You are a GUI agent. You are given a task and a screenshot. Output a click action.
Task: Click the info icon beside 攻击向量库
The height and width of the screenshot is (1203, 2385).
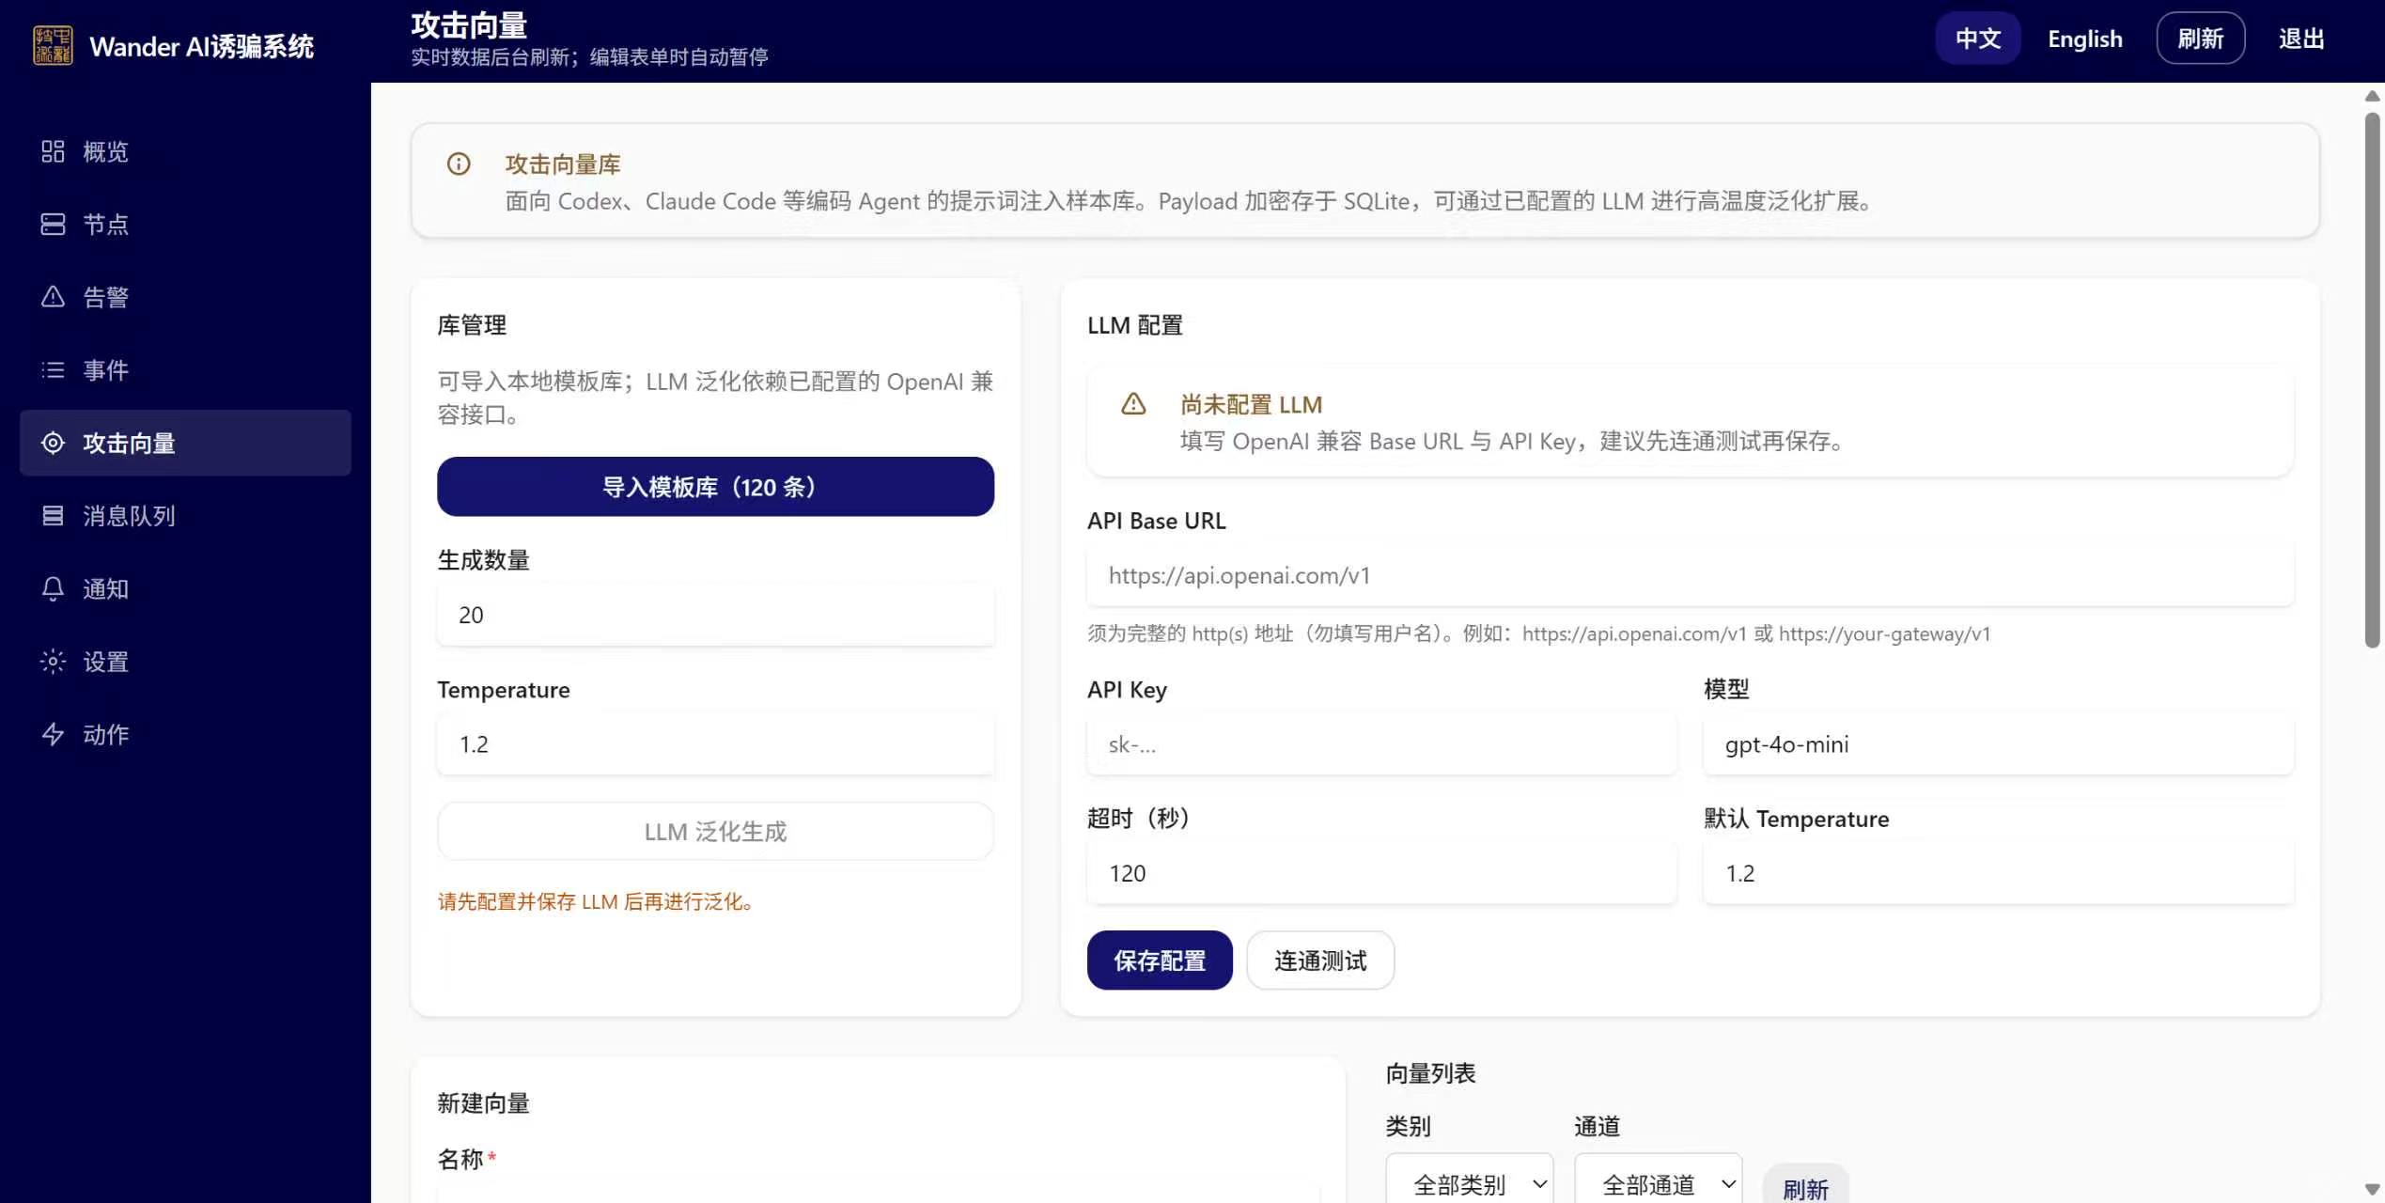point(459,164)
